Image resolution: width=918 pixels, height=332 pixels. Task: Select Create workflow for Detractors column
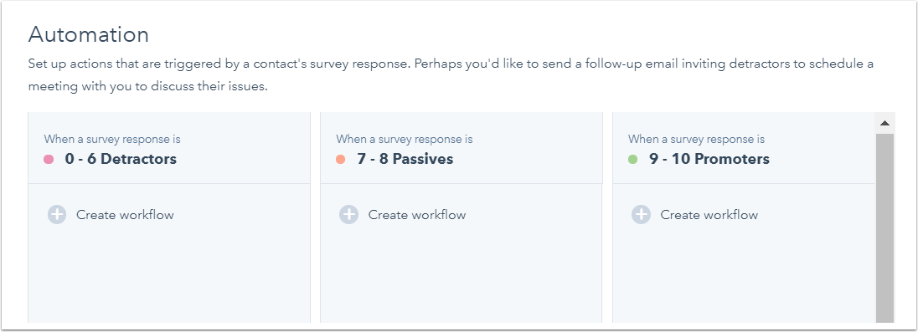(x=125, y=215)
